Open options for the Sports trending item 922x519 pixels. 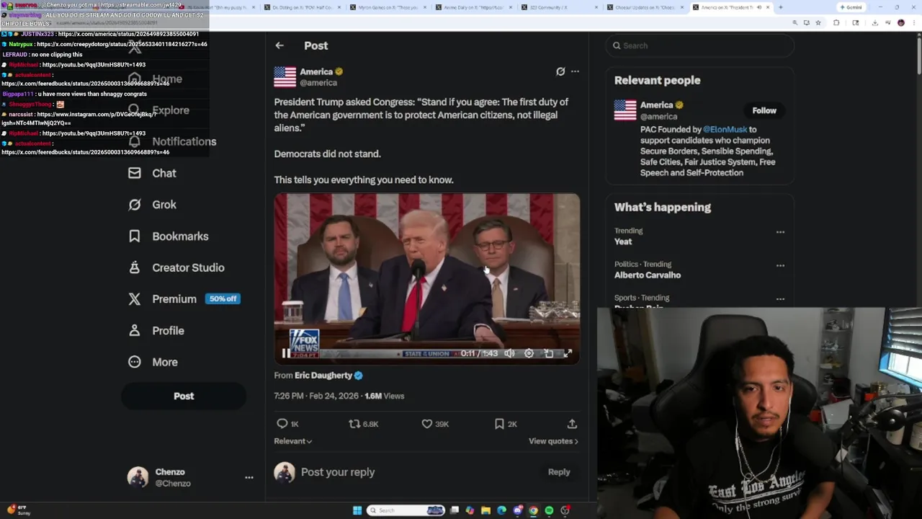[780, 298]
